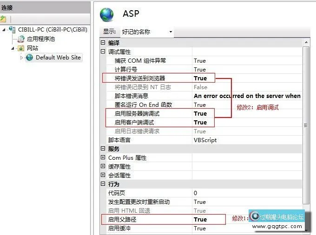Click the property grid vertical scrollbar
This screenshot has height=235, width=316.
click(x=305, y=125)
